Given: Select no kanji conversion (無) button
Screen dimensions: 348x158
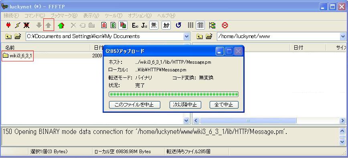Looking at the screenshot, I should [x=154, y=25].
